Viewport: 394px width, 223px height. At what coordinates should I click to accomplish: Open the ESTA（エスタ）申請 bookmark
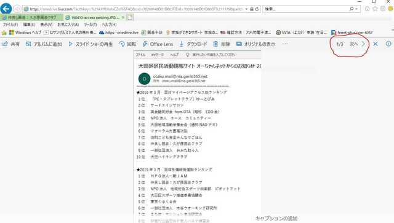(x=301, y=33)
